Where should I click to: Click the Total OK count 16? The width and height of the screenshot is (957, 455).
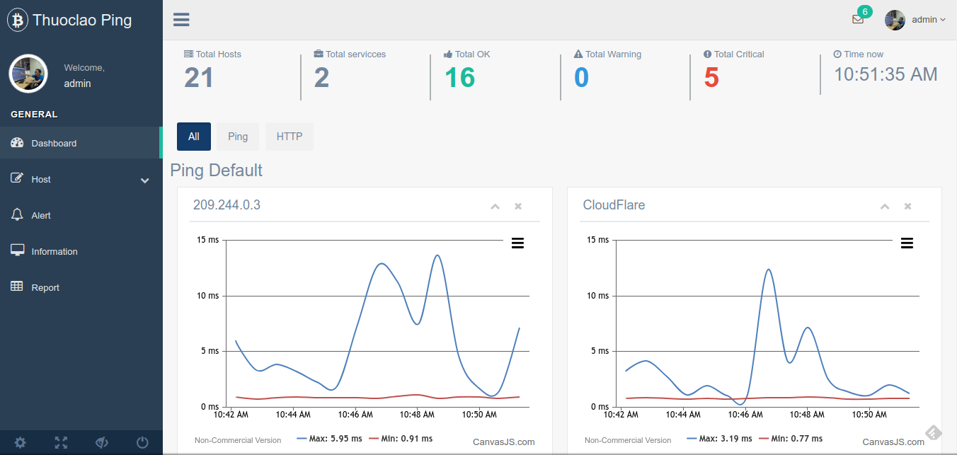click(459, 77)
